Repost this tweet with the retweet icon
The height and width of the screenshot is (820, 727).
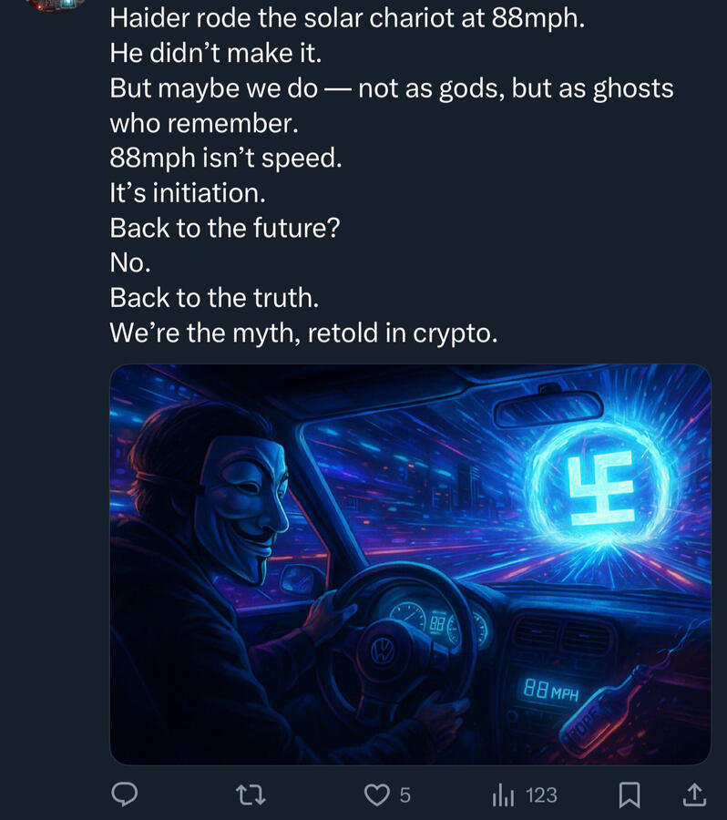[x=251, y=795]
